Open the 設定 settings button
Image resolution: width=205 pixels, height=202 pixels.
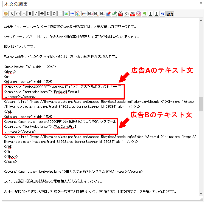pyautogui.click(x=170, y=14)
